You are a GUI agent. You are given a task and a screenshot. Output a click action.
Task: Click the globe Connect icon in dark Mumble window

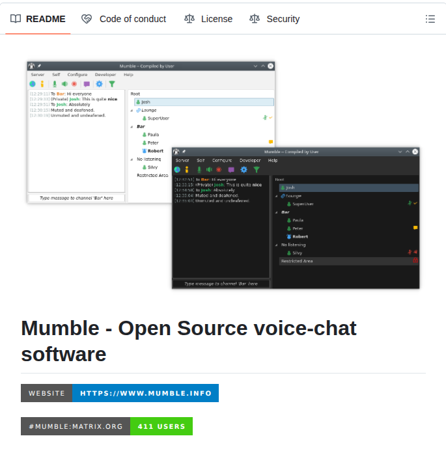pyautogui.click(x=177, y=170)
